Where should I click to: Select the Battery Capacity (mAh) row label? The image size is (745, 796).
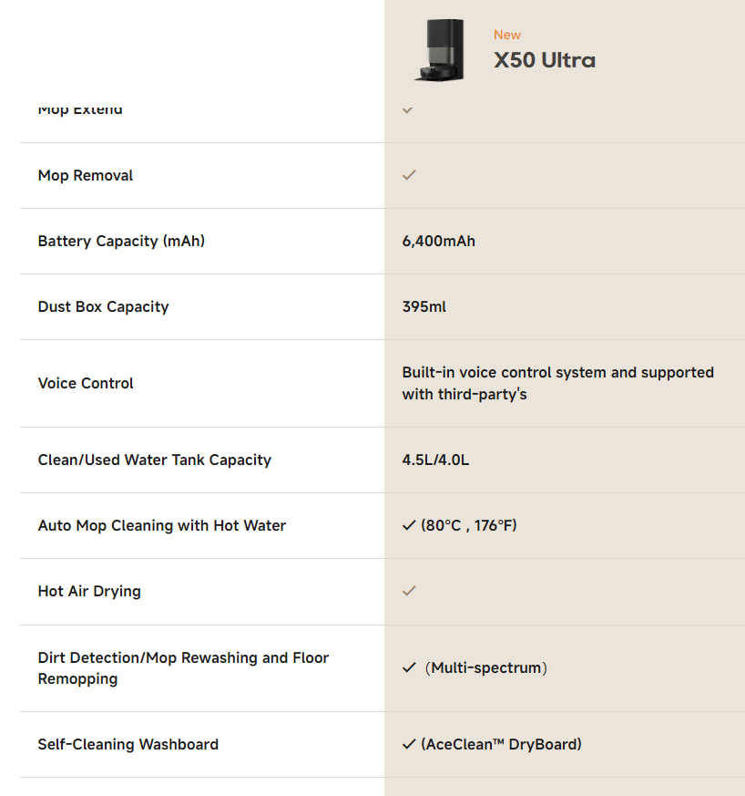[x=121, y=241]
